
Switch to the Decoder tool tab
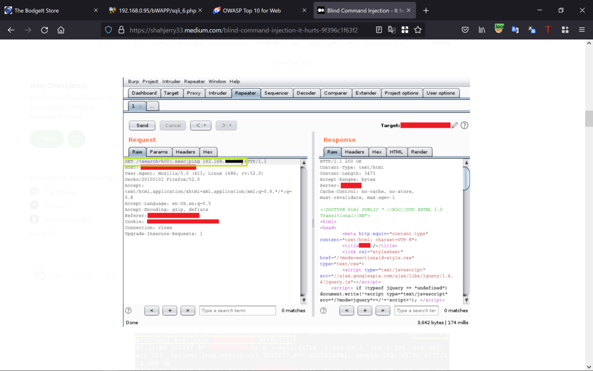[306, 93]
